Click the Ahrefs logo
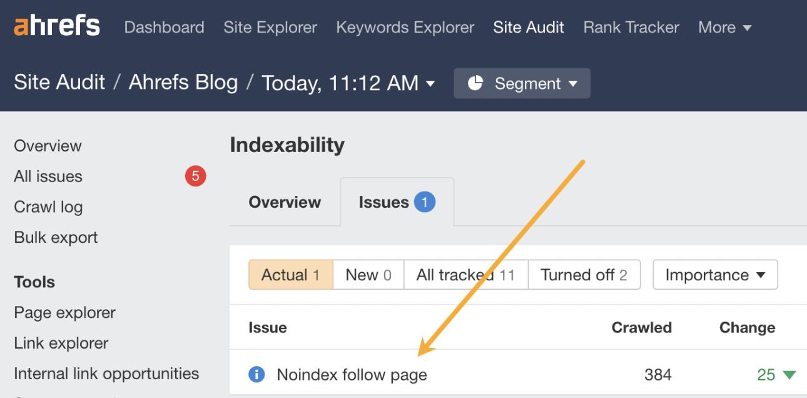Image resolution: width=807 pixels, height=398 pixels. click(56, 26)
